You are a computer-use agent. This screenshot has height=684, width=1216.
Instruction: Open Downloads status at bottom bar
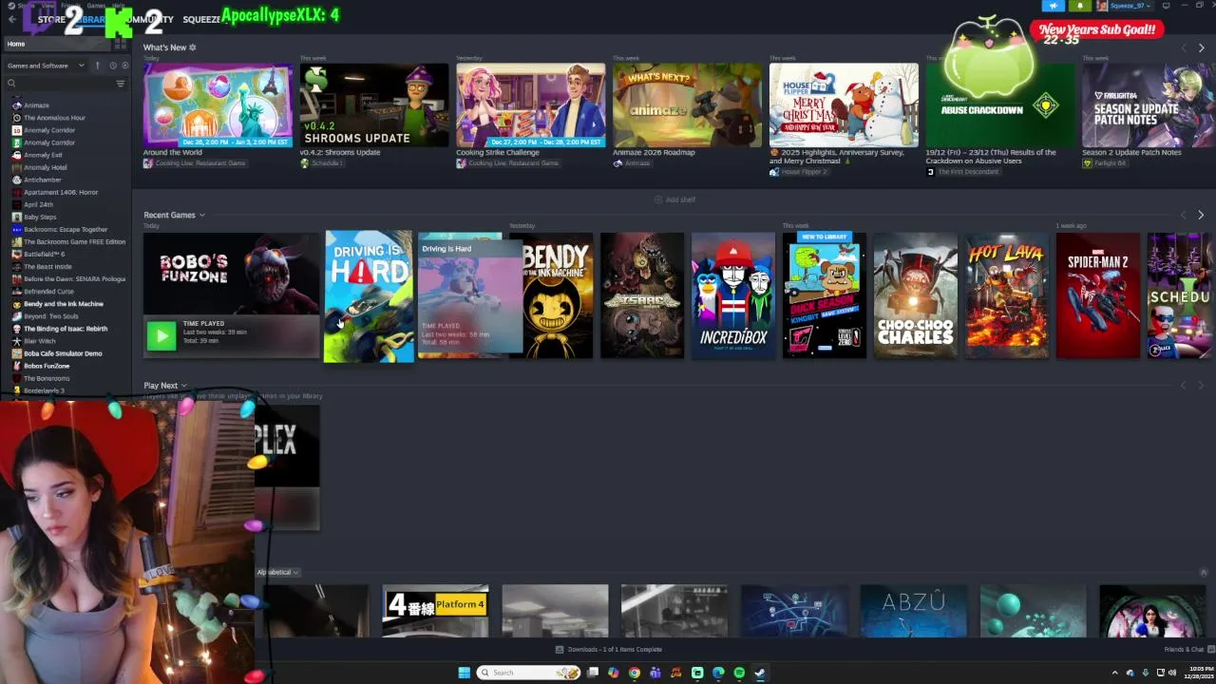[x=609, y=650]
